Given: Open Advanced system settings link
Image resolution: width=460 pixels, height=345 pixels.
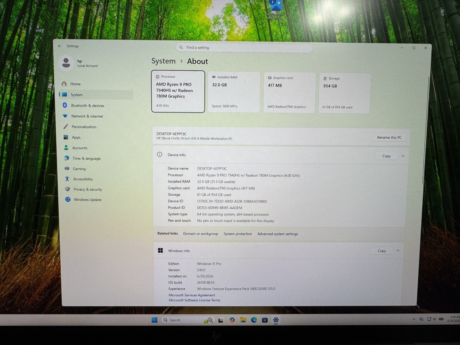Looking at the screenshot, I should (278, 234).
